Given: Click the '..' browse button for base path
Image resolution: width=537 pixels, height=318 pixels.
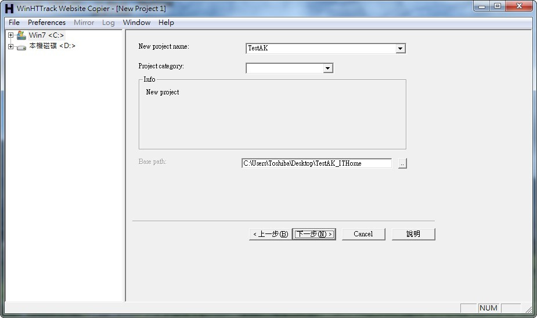Looking at the screenshot, I should (x=402, y=163).
